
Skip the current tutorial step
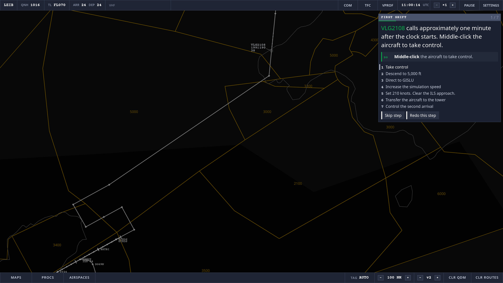393,115
